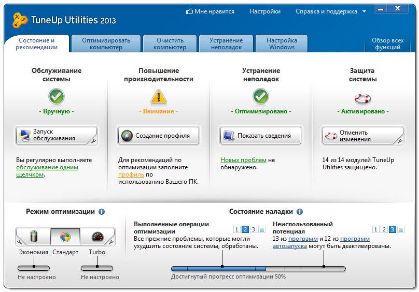Open the Настройки menu
The image size is (419, 292).
(x=265, y=11)
